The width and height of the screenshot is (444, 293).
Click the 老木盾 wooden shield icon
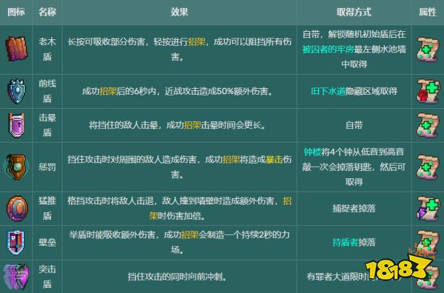[x=17, y=49]
